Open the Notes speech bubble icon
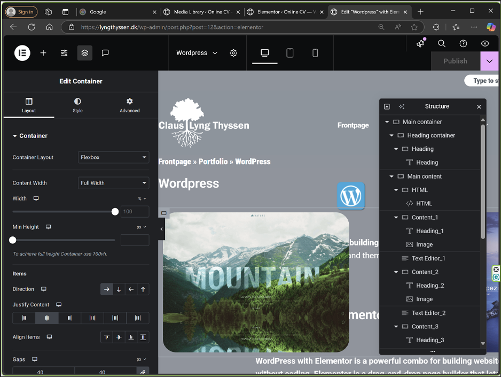The image size is (501, 377). (105, 53)
